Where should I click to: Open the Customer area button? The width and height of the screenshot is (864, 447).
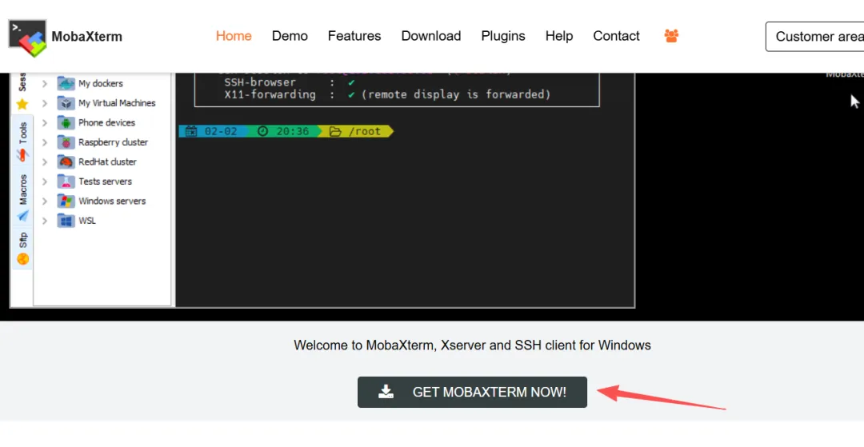(815, 36)
